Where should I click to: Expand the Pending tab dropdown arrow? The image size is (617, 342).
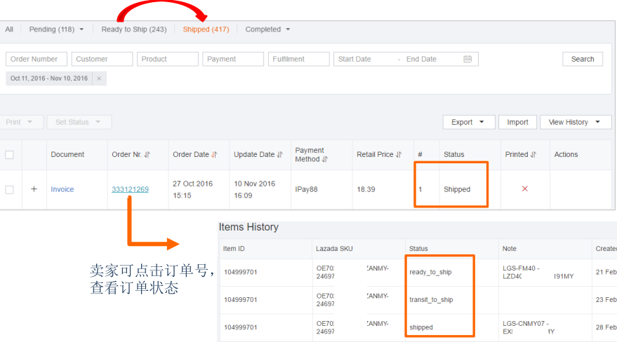tap(81, 29)
